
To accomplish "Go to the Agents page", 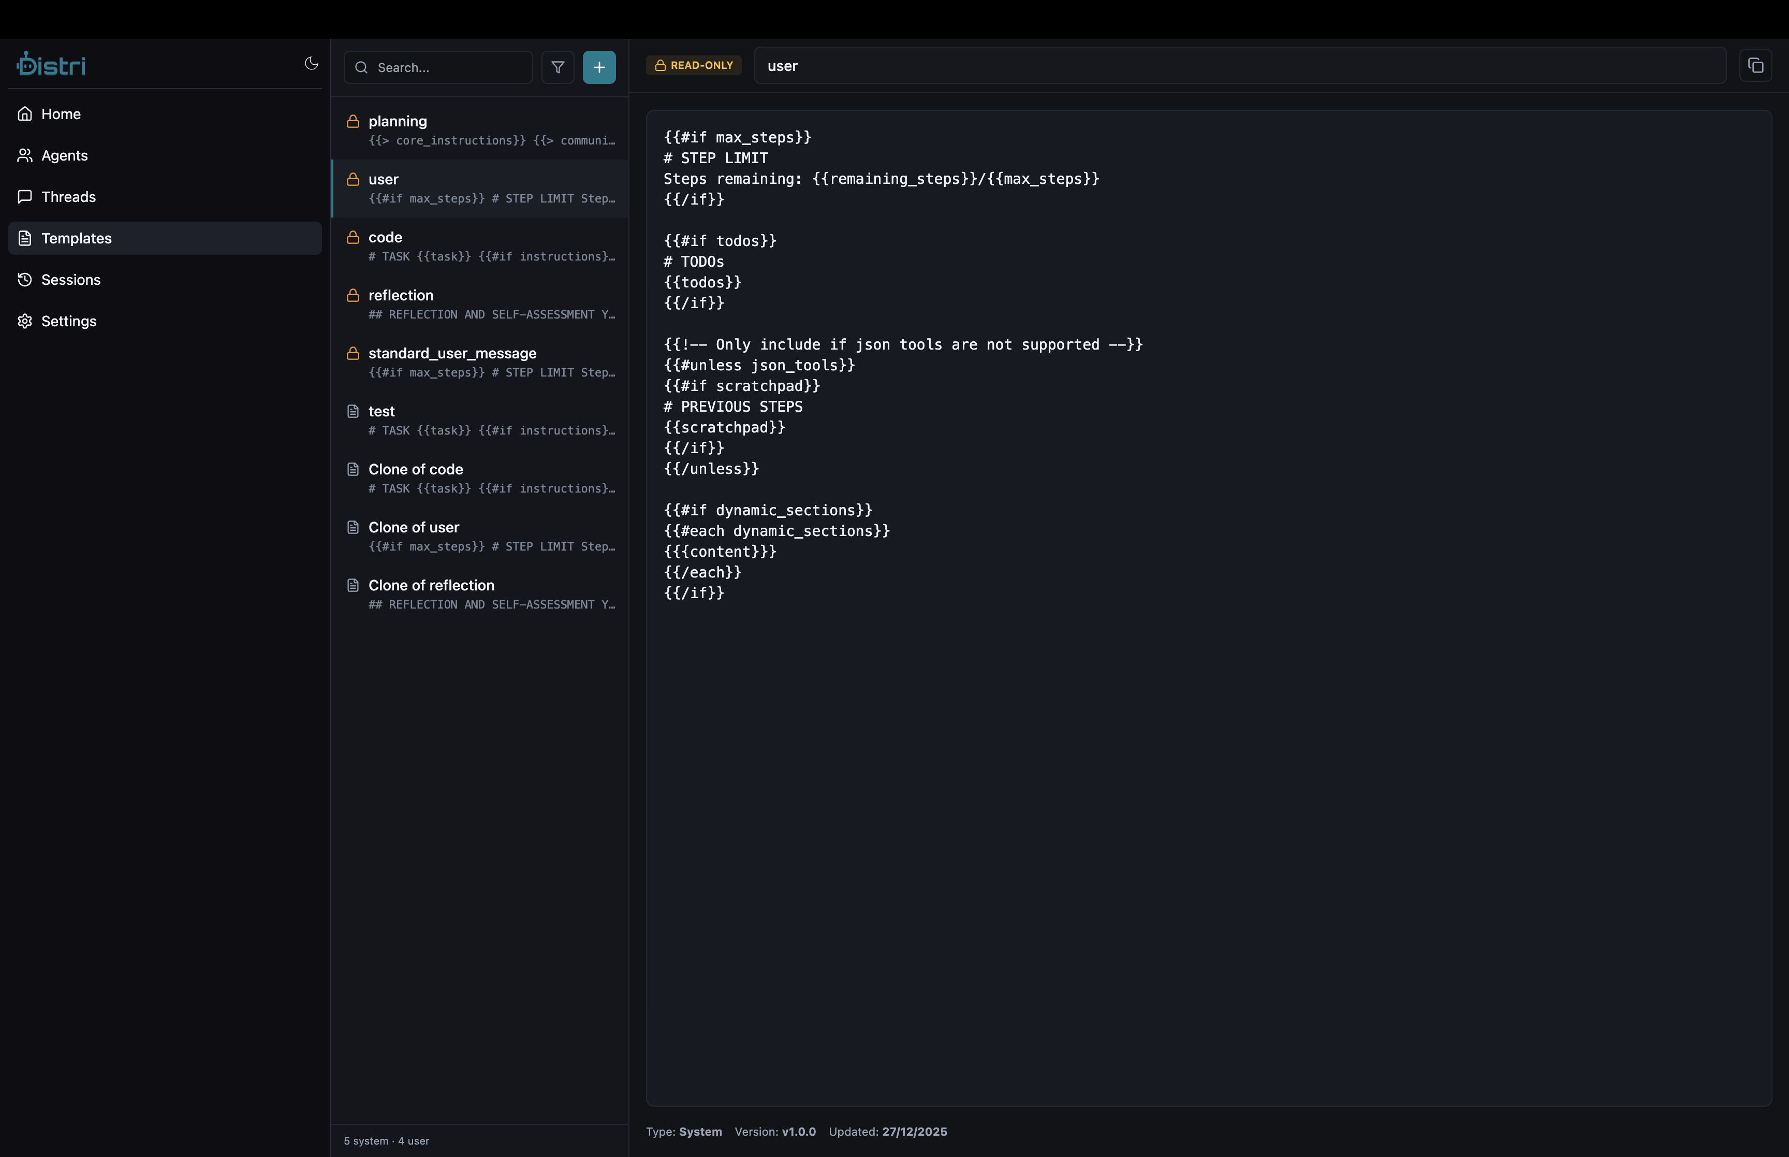I will click(64, 155).
